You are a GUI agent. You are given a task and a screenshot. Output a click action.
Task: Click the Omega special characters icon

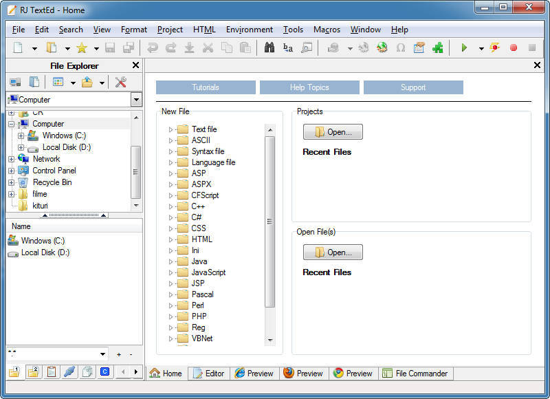401,47
